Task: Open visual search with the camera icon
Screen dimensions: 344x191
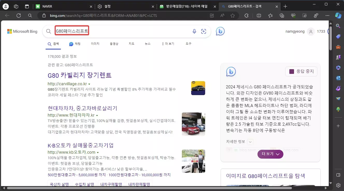Action: pyautogui.click(x=204, y=31)
